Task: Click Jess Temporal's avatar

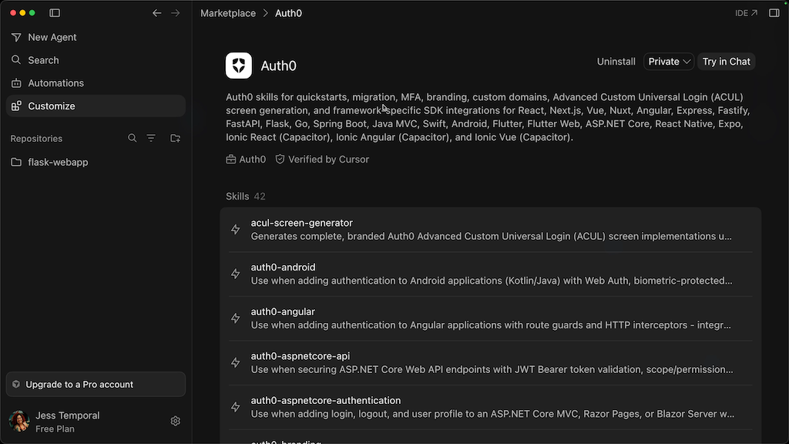Action: (19, 422)
